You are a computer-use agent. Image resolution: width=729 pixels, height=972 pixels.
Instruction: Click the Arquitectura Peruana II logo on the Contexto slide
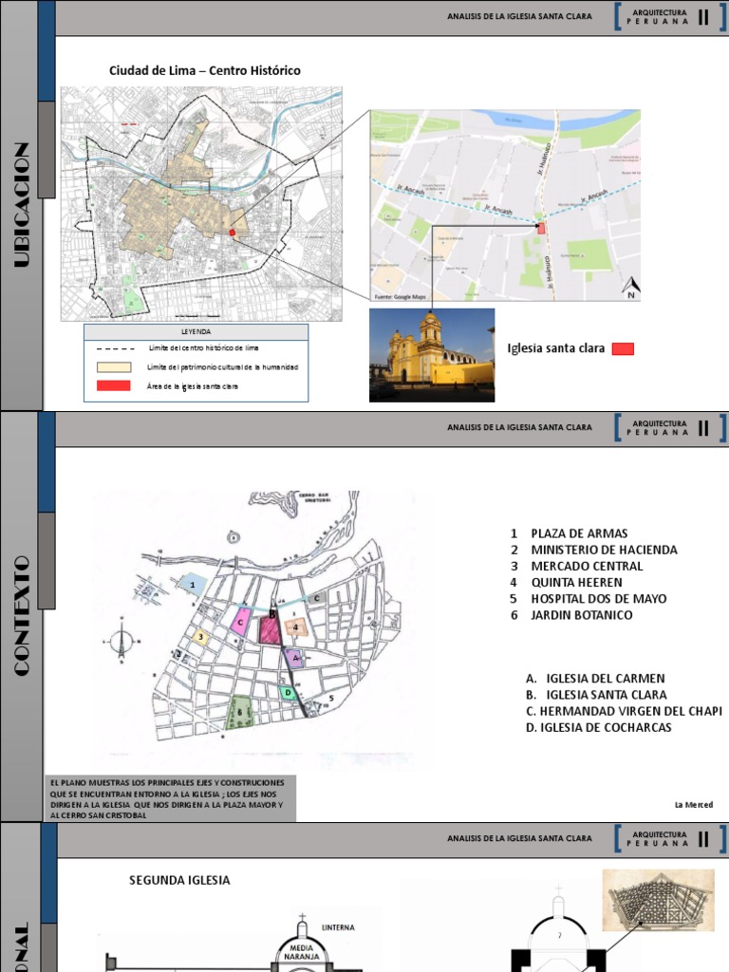tap(670, 428)
